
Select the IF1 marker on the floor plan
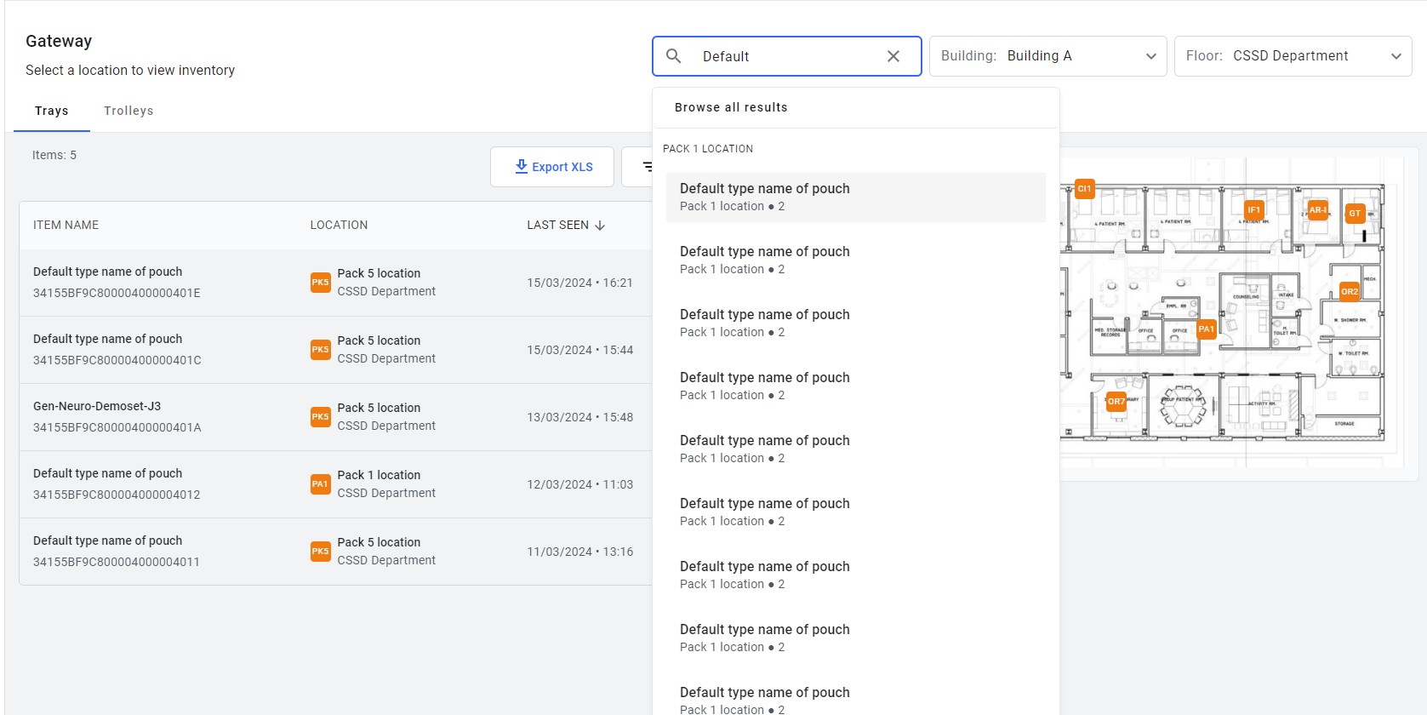(x=1253, y=210)
